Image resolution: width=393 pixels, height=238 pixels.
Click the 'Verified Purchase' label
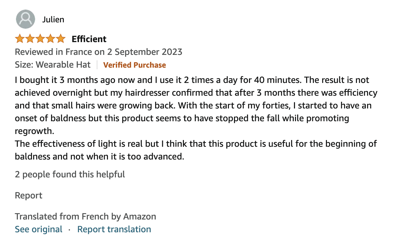click(134, 65)
